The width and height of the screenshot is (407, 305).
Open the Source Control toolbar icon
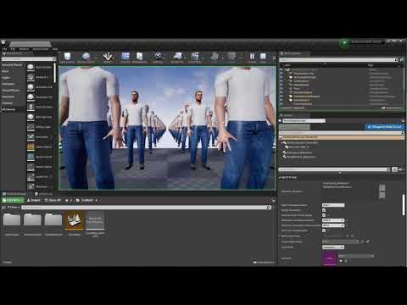coord(86,57)
